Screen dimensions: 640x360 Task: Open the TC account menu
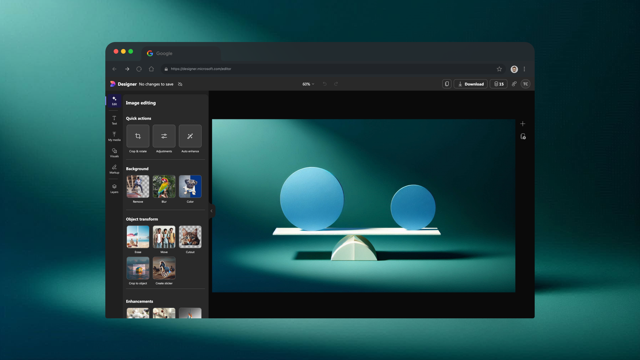[526, 84]
